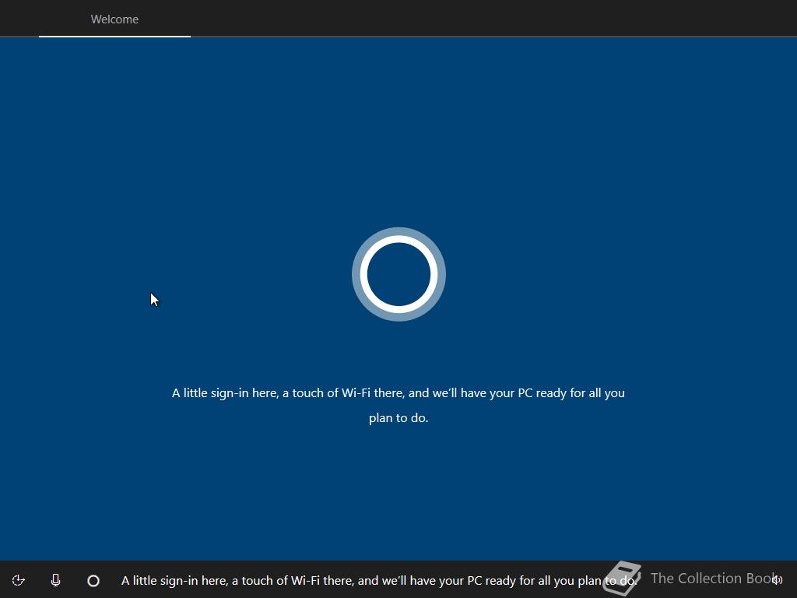Adjust volume via the speaker icon
Screen dimensions: 797x598
[x=777, y=579]
